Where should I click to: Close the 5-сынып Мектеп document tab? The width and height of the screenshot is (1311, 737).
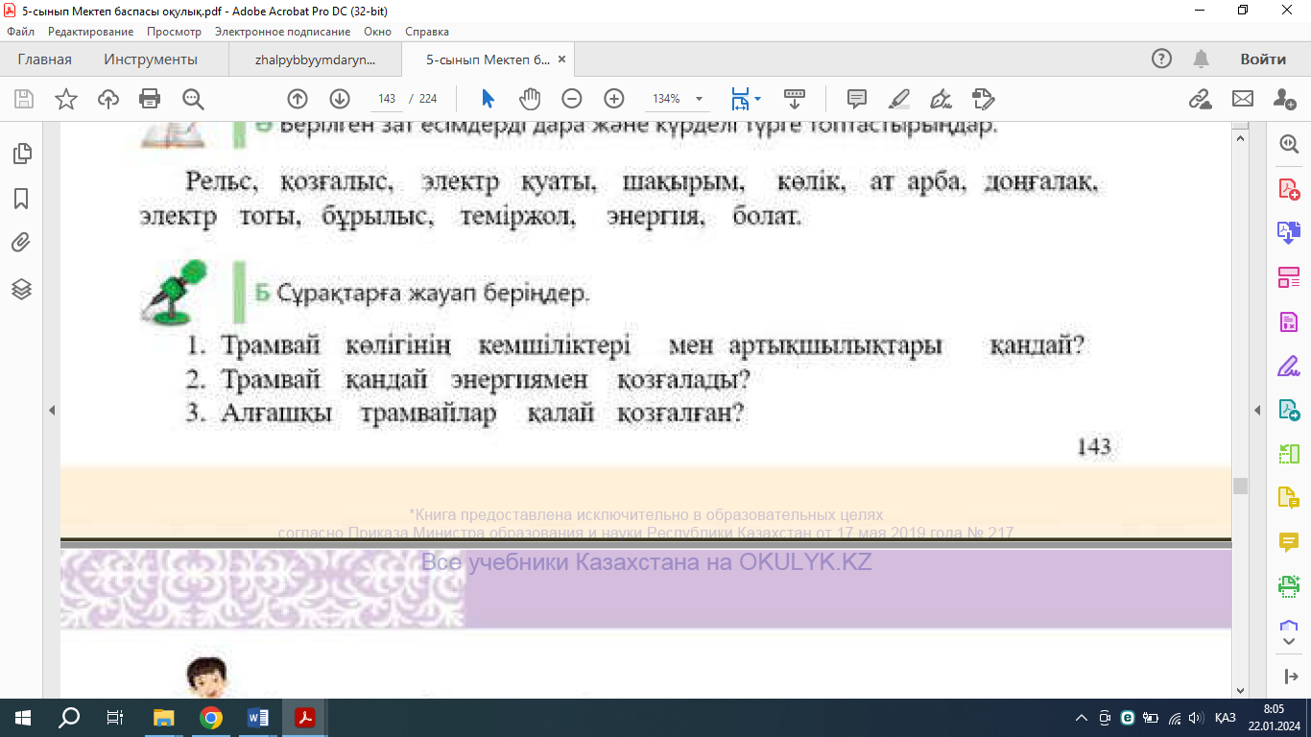tap(562, 59)
